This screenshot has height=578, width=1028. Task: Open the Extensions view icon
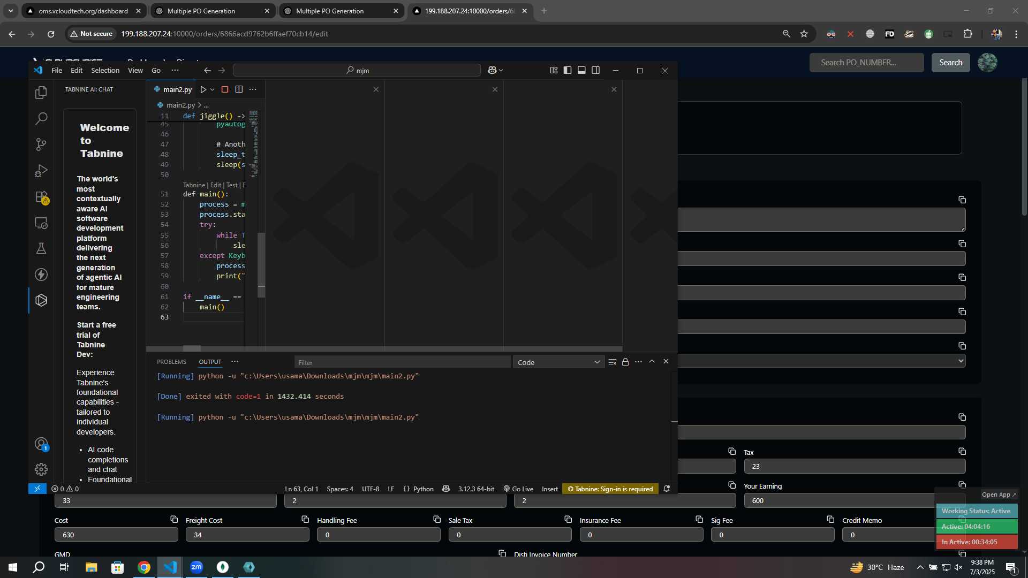pos(41,197)
